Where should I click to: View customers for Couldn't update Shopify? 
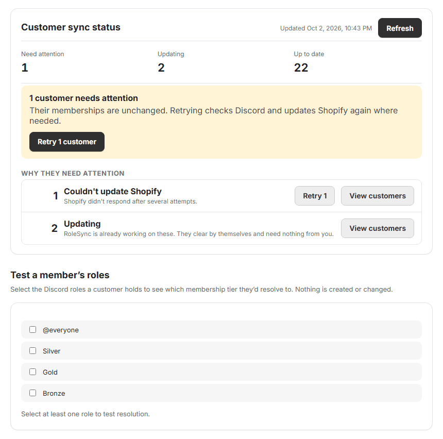pos(377,196)
